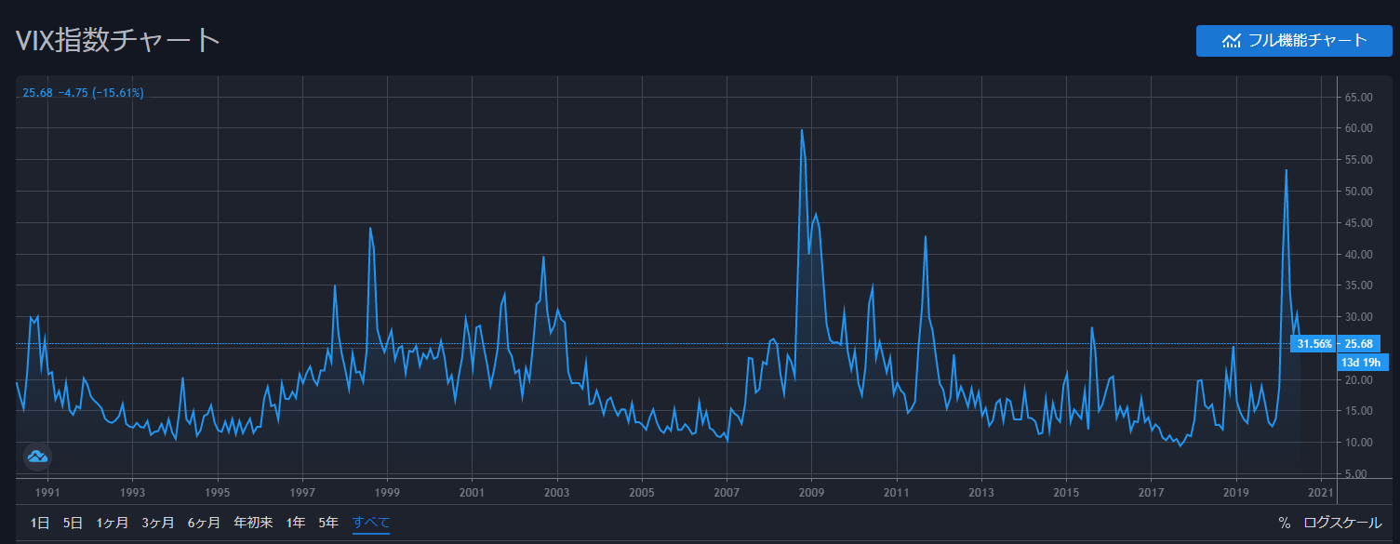Viewport: 1400px width, 544px height.
Task: Click the 2009 label on time axis
Action: tap(812, 492)
